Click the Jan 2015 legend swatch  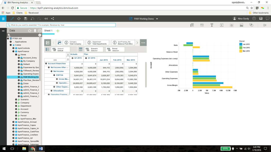click(x=241, y=44)
